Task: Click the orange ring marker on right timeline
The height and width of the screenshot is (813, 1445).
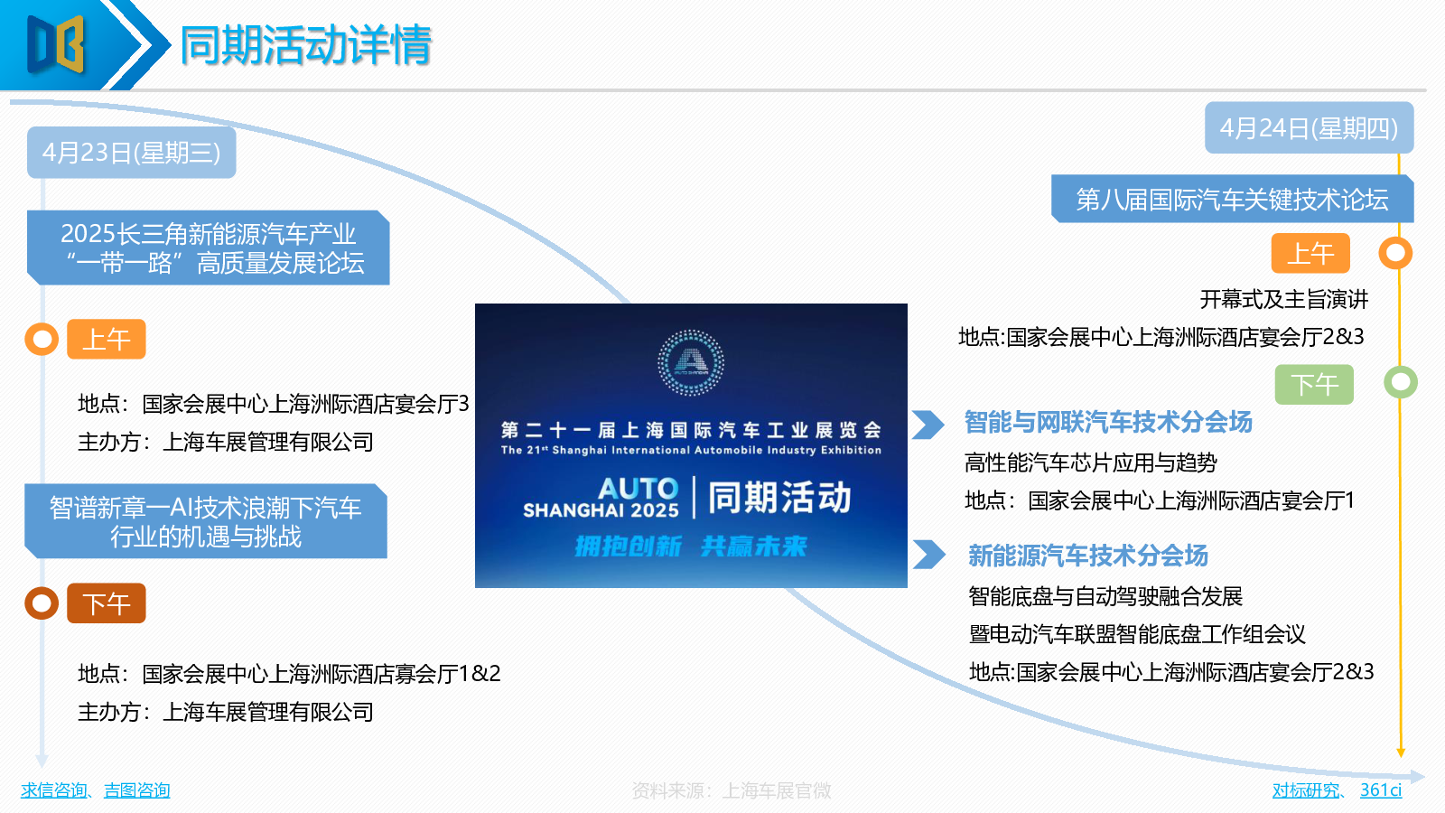Action: (x=1395, y=253)
